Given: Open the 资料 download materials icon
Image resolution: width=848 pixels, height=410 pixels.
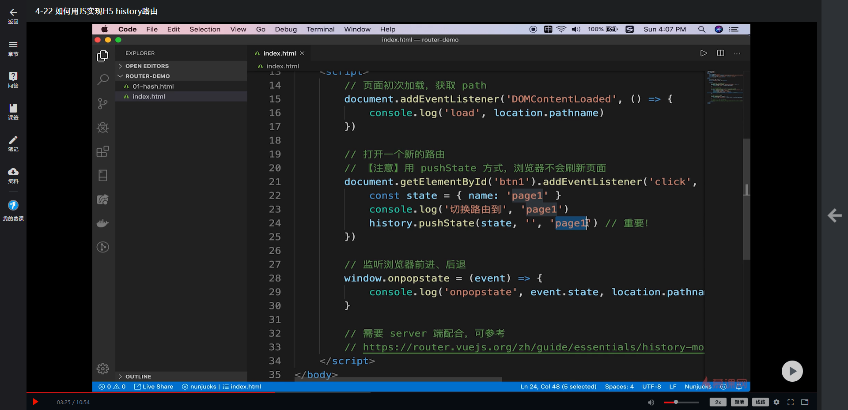Looking at the screenshot, I should click(13, 172).
